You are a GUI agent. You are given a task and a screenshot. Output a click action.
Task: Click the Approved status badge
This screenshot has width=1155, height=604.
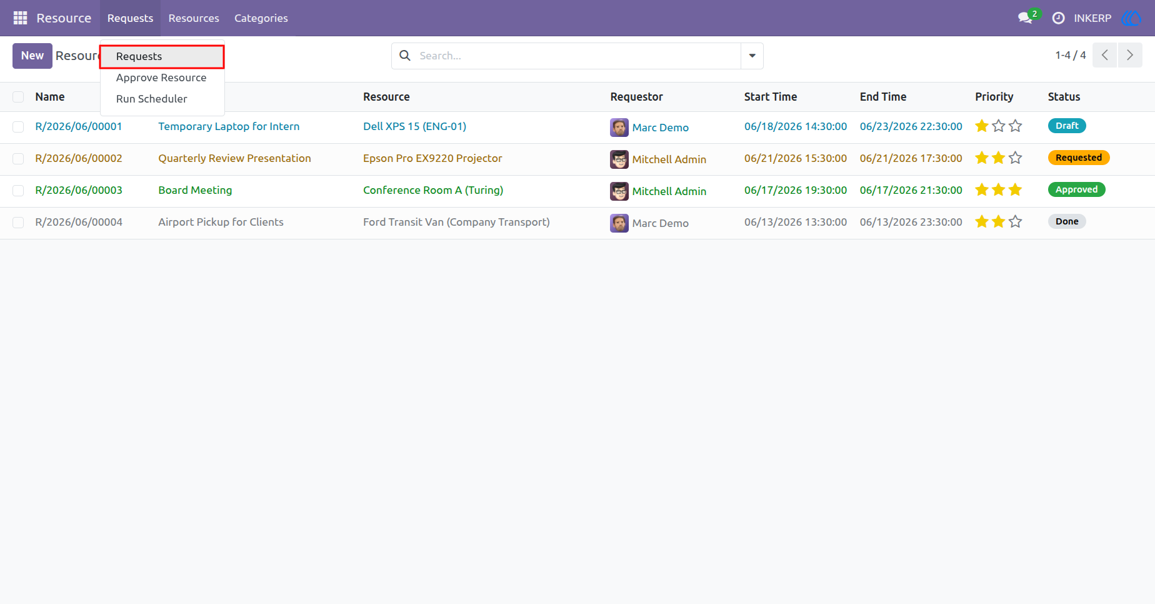pos(1076,189)
